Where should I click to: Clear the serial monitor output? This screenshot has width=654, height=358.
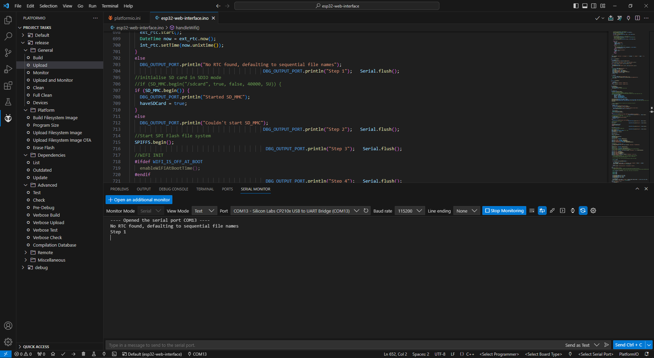point(532,211)
